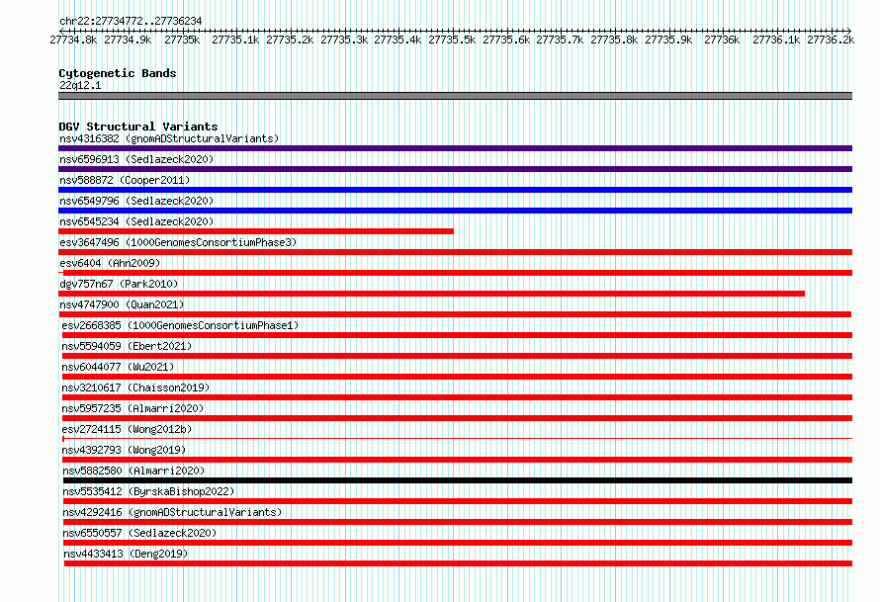Click the thin red line for esv2724115

point(458,438)
